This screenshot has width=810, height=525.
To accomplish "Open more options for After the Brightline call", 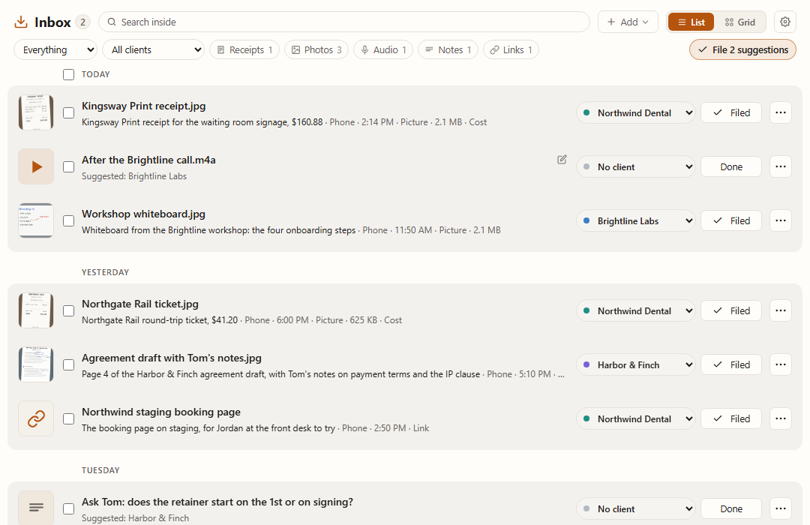I will click(x=781, y=167).
